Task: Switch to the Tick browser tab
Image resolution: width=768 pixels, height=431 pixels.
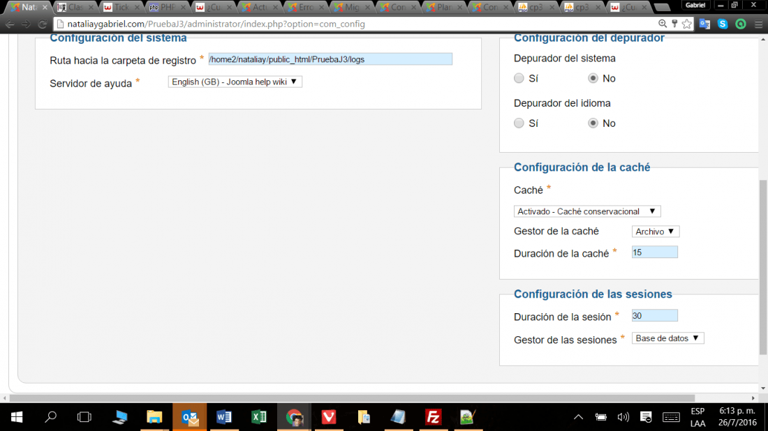Action: coord(121,8)
